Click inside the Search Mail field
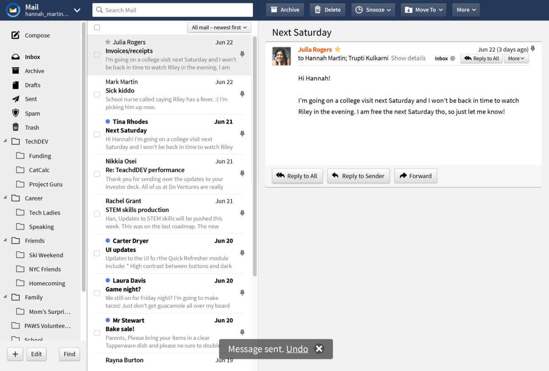Screen dimensions: 549x371 point(172,10)
